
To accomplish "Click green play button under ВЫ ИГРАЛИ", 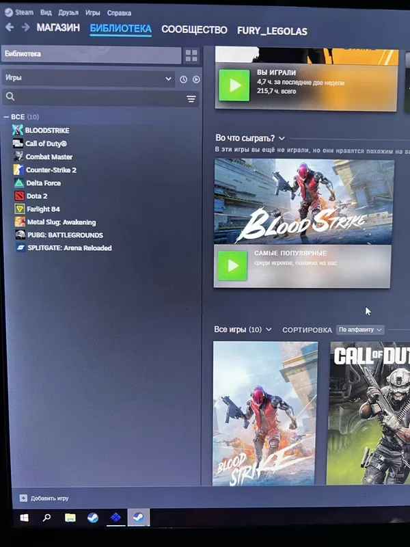I will [x=234, y=85].
